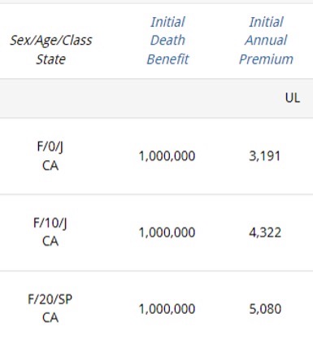Click the State label in the first header
This screenshot has width=313, height=348.
pyautogui.click(x=50, y=59)
